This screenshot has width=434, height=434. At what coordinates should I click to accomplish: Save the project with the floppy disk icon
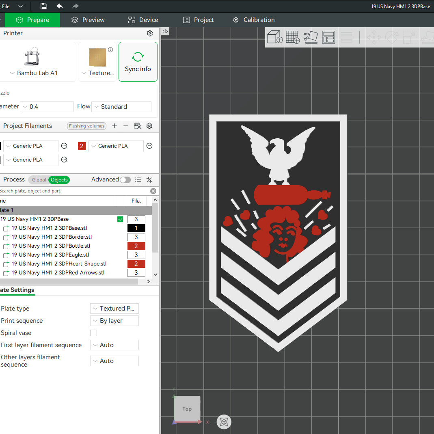(x=44, y=6)
